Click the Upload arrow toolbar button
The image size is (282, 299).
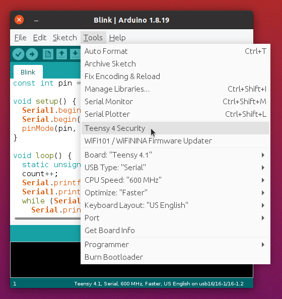point(32,54)
